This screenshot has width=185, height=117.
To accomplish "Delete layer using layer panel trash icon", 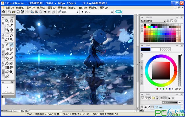I will [x=157, y=98].
